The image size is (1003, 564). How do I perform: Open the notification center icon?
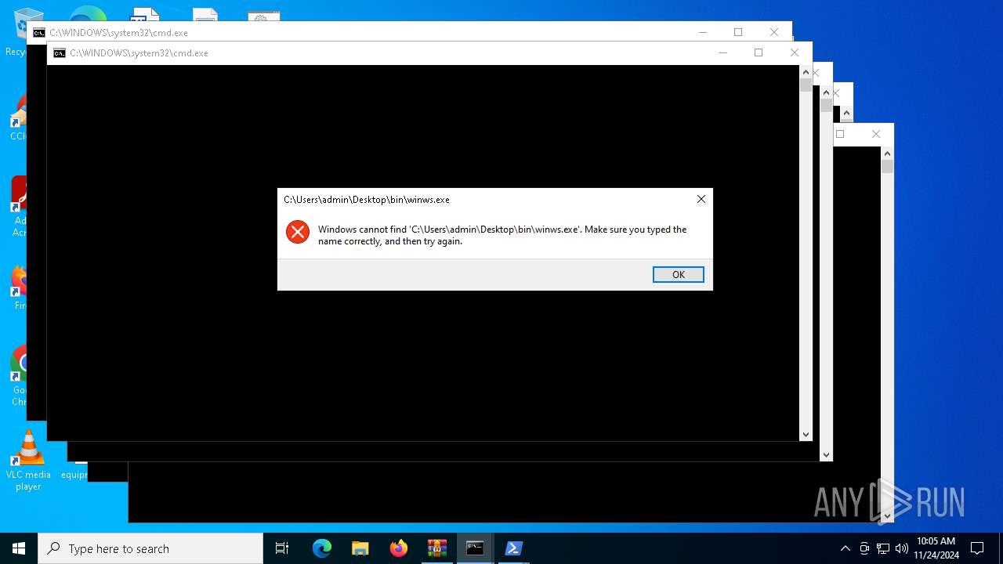pos(977,548)
